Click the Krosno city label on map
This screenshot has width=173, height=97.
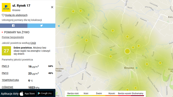pyautogui.click(x=129, y=68)
